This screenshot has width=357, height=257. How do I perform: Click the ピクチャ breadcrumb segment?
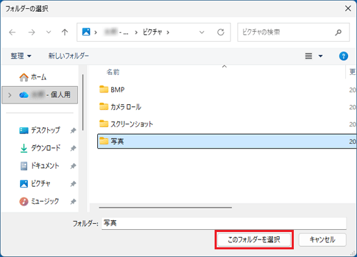tap(152, 32)
